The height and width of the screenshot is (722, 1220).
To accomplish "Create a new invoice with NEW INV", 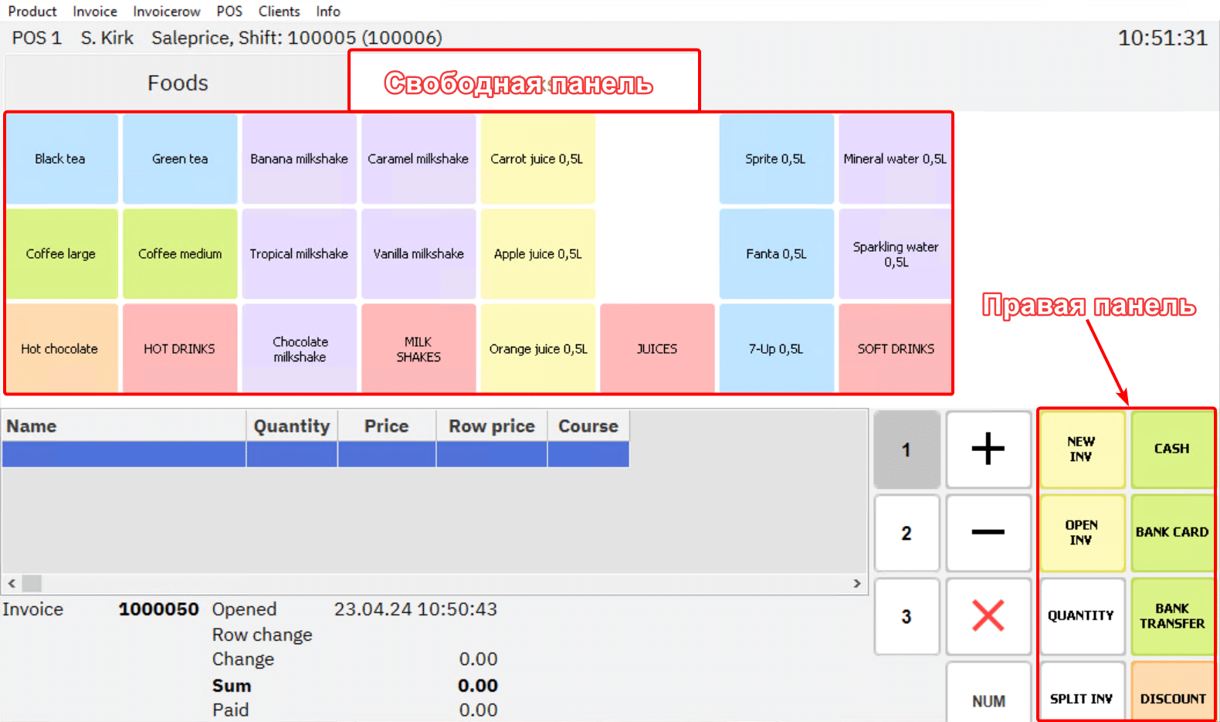I will 1081,449.
